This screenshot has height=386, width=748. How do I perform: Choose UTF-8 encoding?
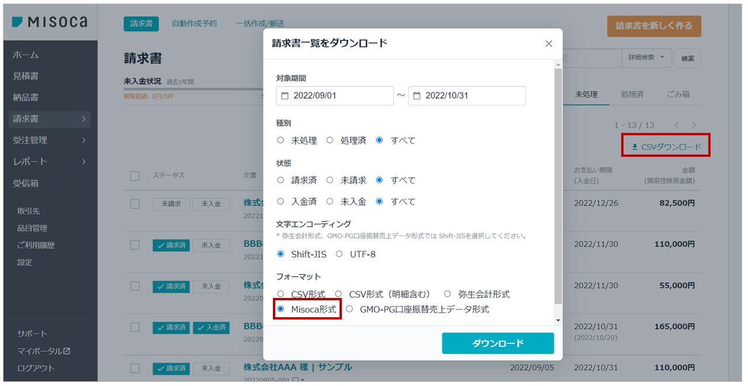(339, 254)
